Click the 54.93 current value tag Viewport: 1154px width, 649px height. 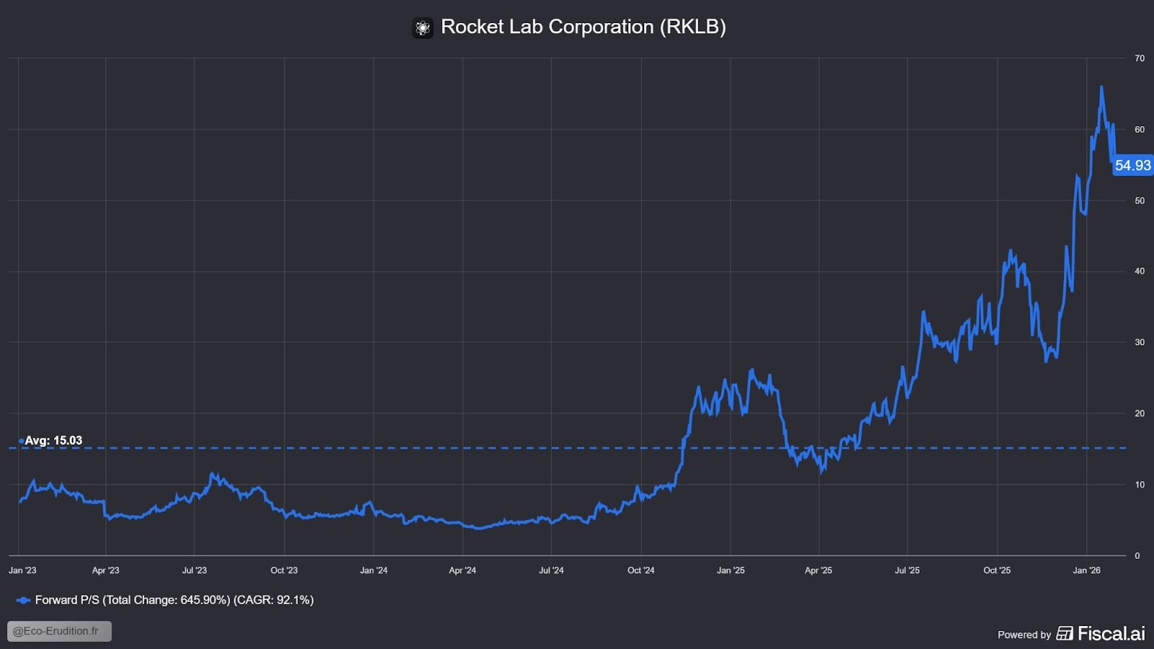[1132, 165]
